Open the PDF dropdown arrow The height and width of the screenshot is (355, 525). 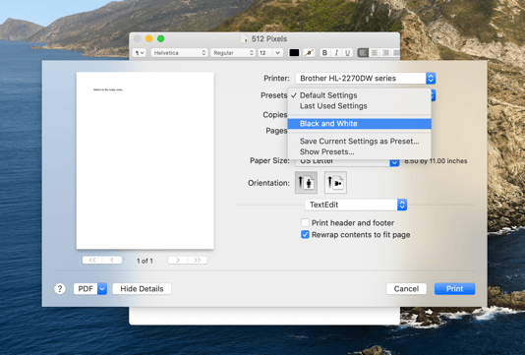(x=102, y=289)
